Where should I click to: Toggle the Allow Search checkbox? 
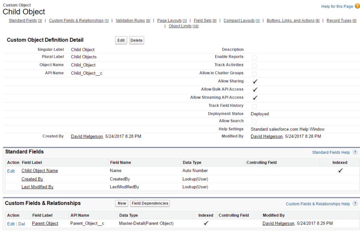(x=254, y=122)
